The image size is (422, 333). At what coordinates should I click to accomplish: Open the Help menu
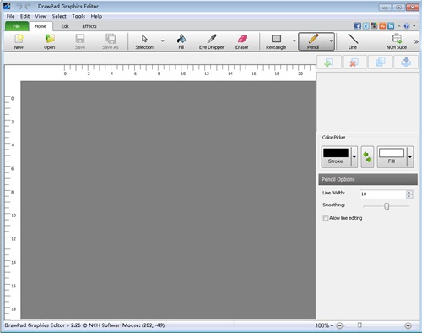(x=96, y=16)
